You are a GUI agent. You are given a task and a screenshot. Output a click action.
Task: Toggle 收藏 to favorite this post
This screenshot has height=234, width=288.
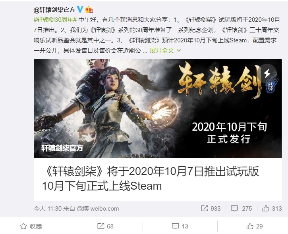point(31,226)
